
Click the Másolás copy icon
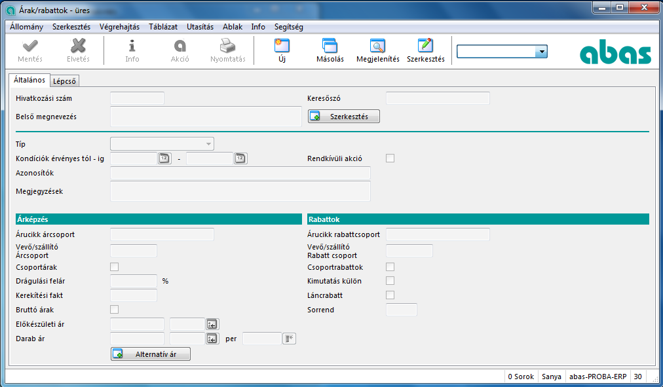click(330, 46)
